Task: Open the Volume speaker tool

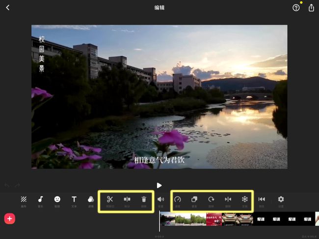Action: click(x=160, y=201)
